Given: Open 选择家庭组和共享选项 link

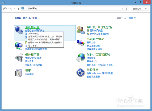Looking at the screenshot, I should click(x=36, y=49).
